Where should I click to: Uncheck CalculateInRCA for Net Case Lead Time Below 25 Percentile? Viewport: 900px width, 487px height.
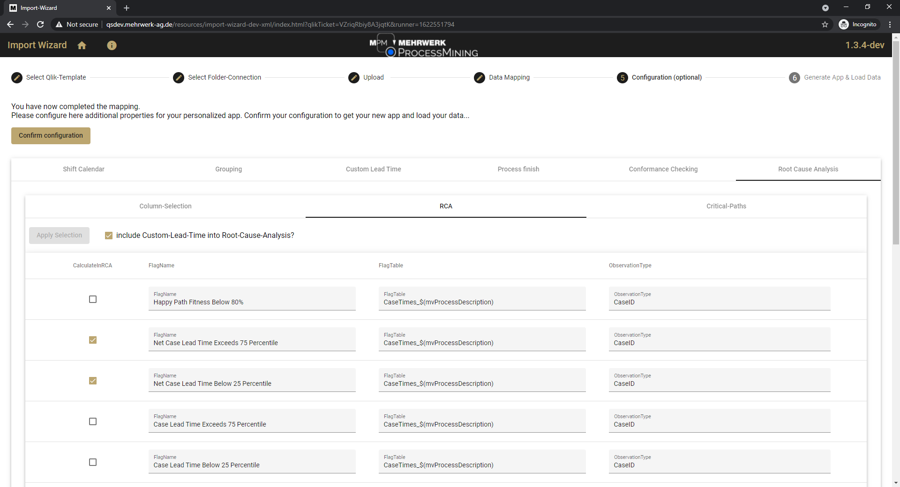click(93, 381)
